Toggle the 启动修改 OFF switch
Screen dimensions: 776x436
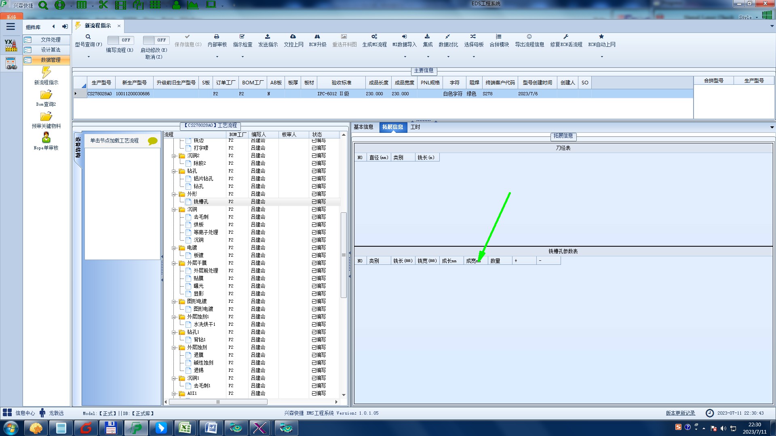pos(156,40)
